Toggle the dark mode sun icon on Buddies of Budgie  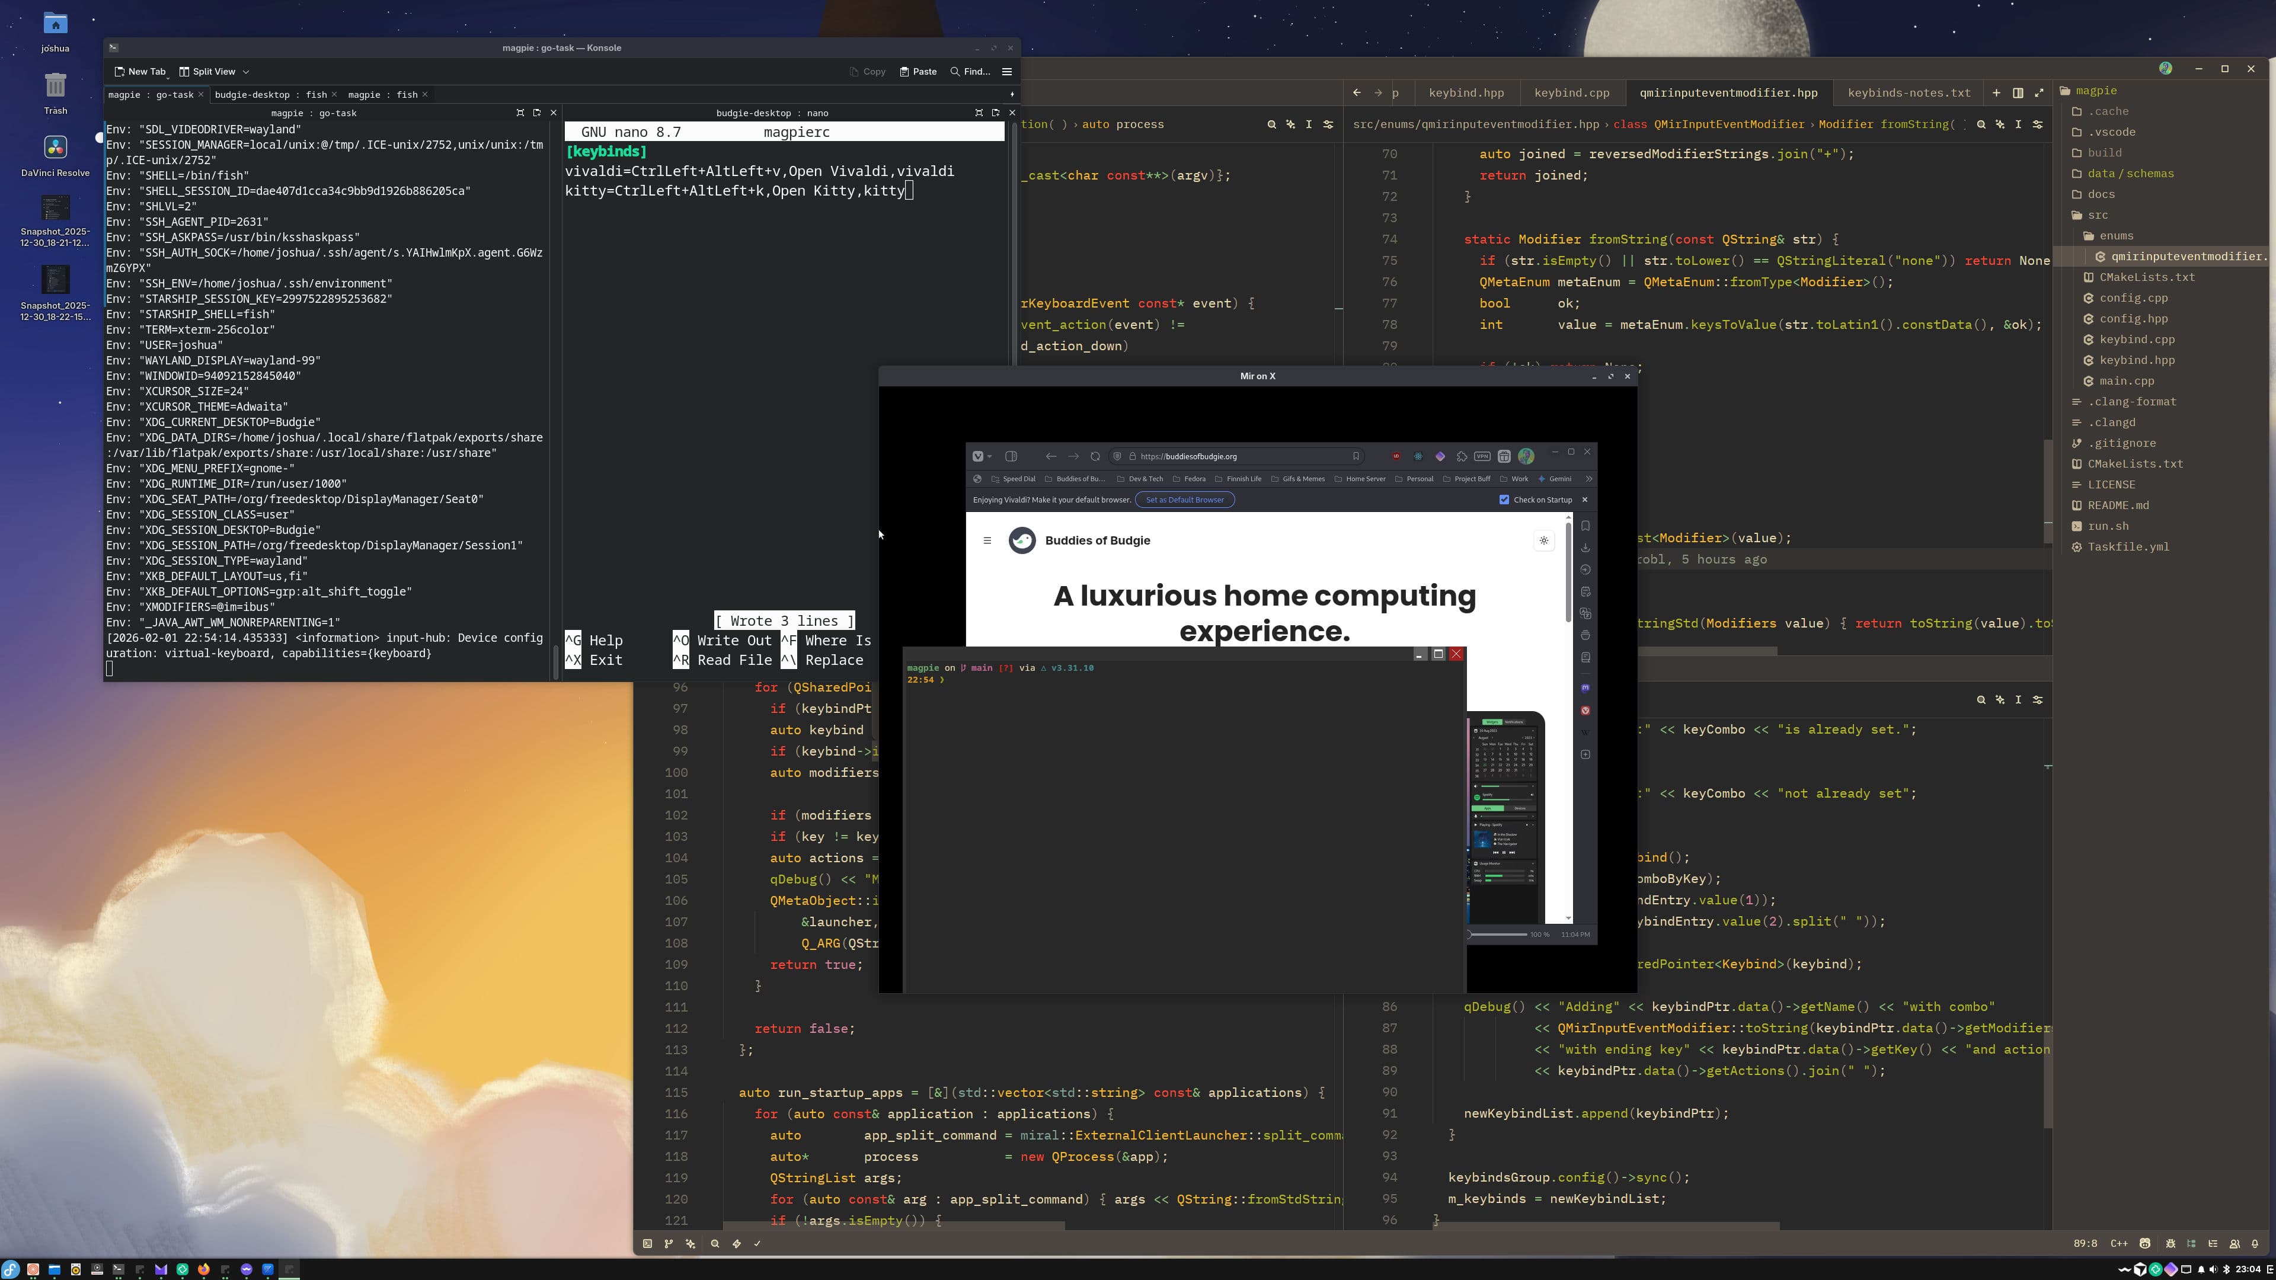[x=1543, y=540]
